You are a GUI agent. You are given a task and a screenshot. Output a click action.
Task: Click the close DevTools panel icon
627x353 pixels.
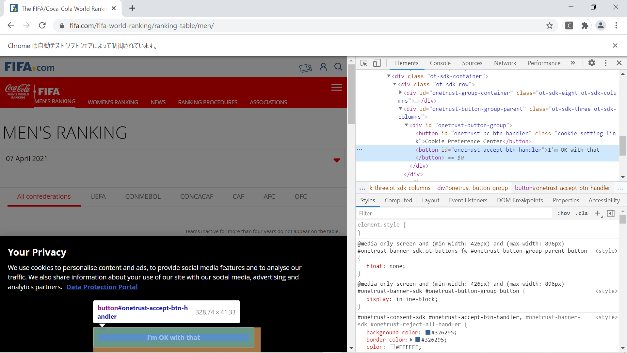click(619, 63)
